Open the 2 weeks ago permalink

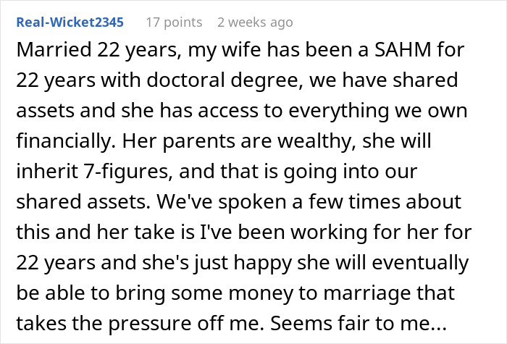point(255,22)
